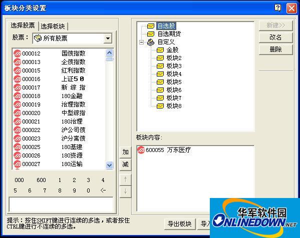
Task: Click the keypad key 5
Action: [16, 190]
